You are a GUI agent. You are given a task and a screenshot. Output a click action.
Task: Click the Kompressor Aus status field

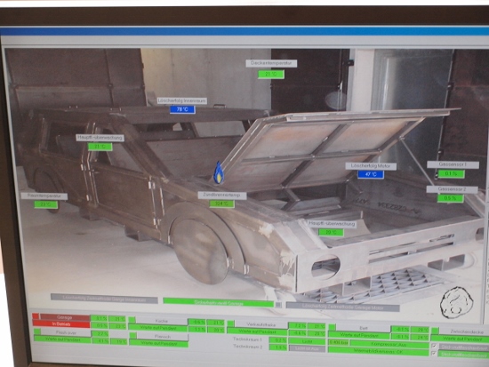389,344
